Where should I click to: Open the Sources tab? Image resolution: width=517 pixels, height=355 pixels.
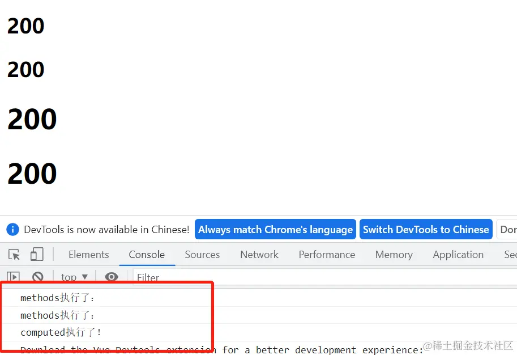click(x=202, y=255)
